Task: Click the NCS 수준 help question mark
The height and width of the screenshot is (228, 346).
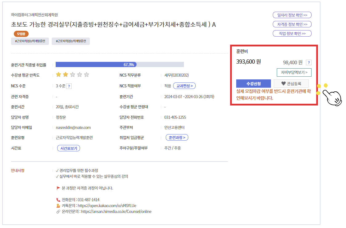Action: 69,86
